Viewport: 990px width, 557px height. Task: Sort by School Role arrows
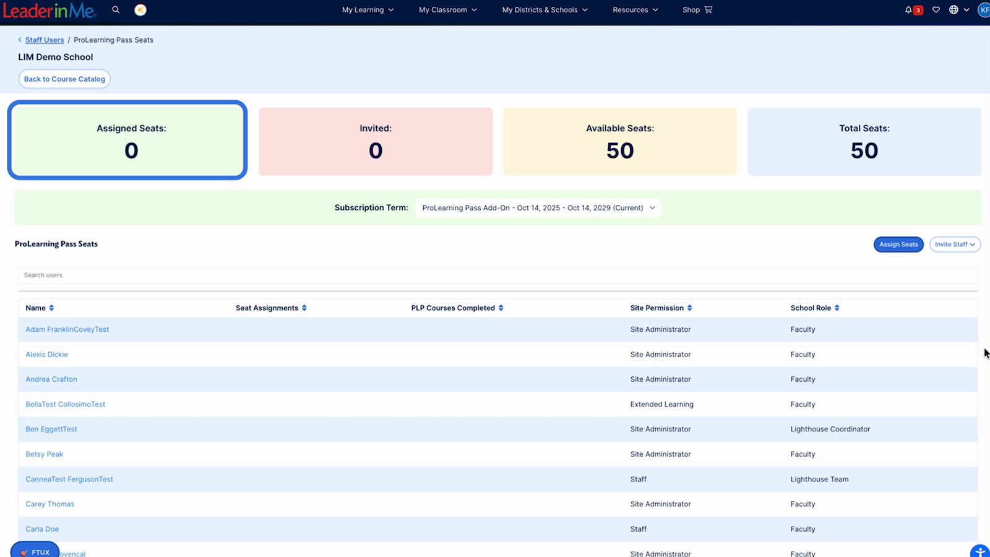pos(837,308)
